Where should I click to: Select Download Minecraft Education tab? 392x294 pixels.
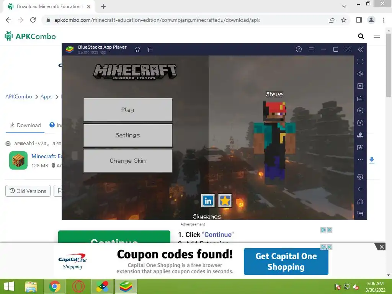49,7
